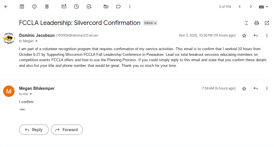This screenshot has width=274, height=147.
Task: Add conversation to Tasks
Action: pyautogui.click(x=89, y=7)
